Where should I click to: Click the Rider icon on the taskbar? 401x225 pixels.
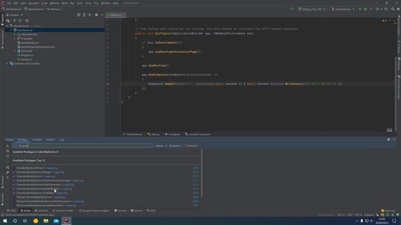66,221
